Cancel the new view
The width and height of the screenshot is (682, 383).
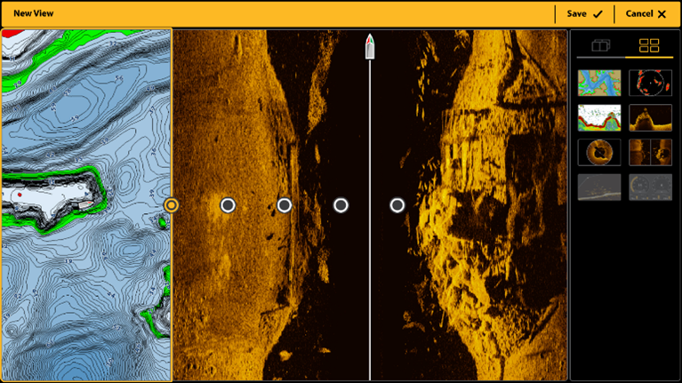pyautogui.click(x=646, y=14)
